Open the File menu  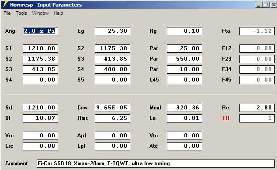coord(7,13)
